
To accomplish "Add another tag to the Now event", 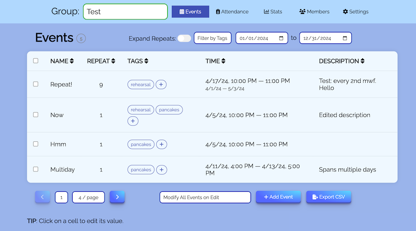I will [x=133, y=121].
